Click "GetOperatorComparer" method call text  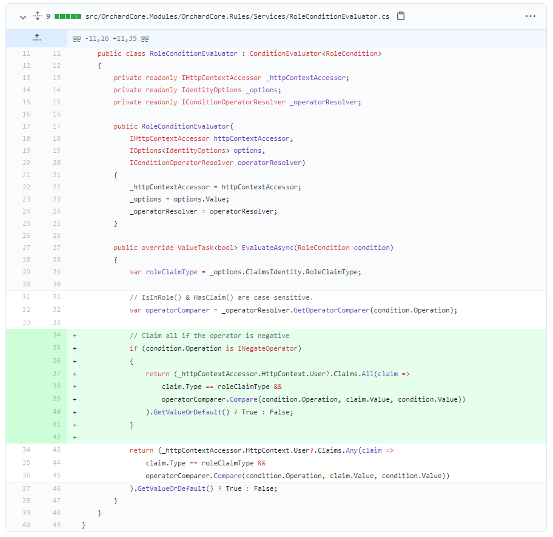pyautogui.click(x=332, y=310)
